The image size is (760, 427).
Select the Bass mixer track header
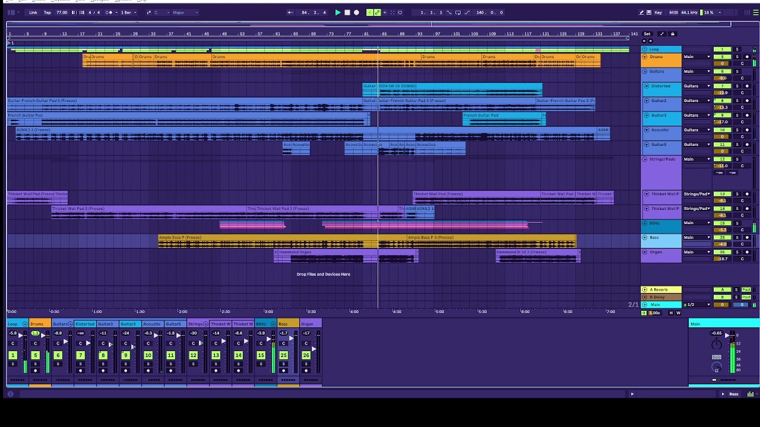[x=288, y=324]
